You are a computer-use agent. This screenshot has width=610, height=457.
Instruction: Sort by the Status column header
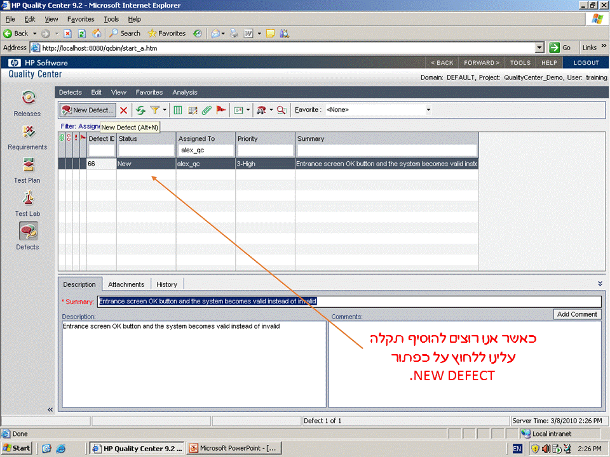(146, 139)
